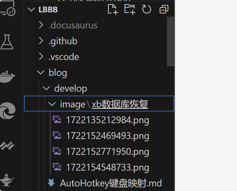Click the Explorer vertical scrollbar
The width and height of the screenshot is (237, 191).
click(170, 41)
